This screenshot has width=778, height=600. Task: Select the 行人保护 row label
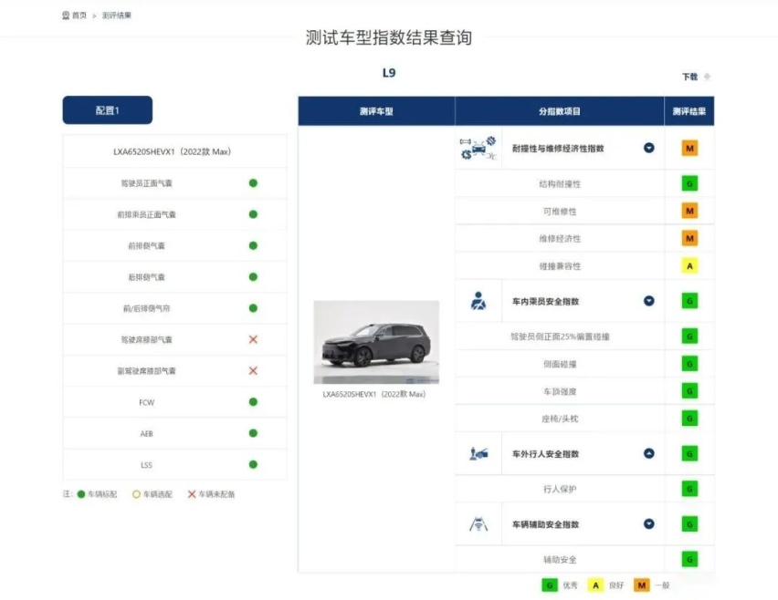click(560, 489)
